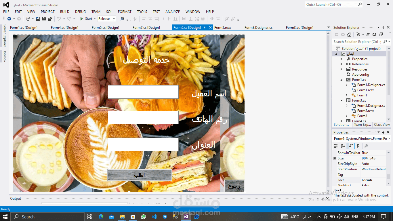This screenshot has width=393, height=221.
Task: Open the ANALYZE menu
Action: tap(173, 12)
